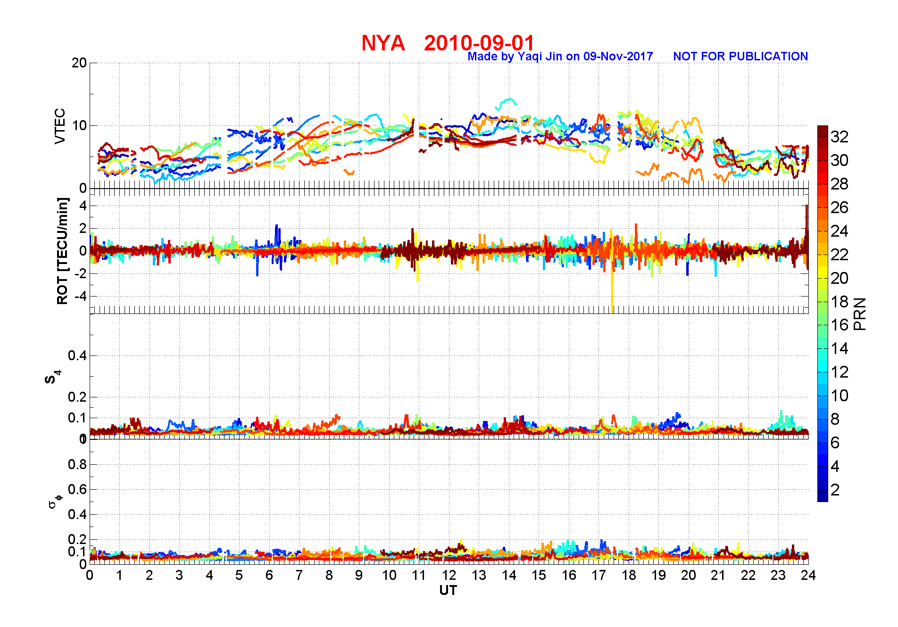Click sigma phi y-axis tick label 0.6

pos(77,489)
